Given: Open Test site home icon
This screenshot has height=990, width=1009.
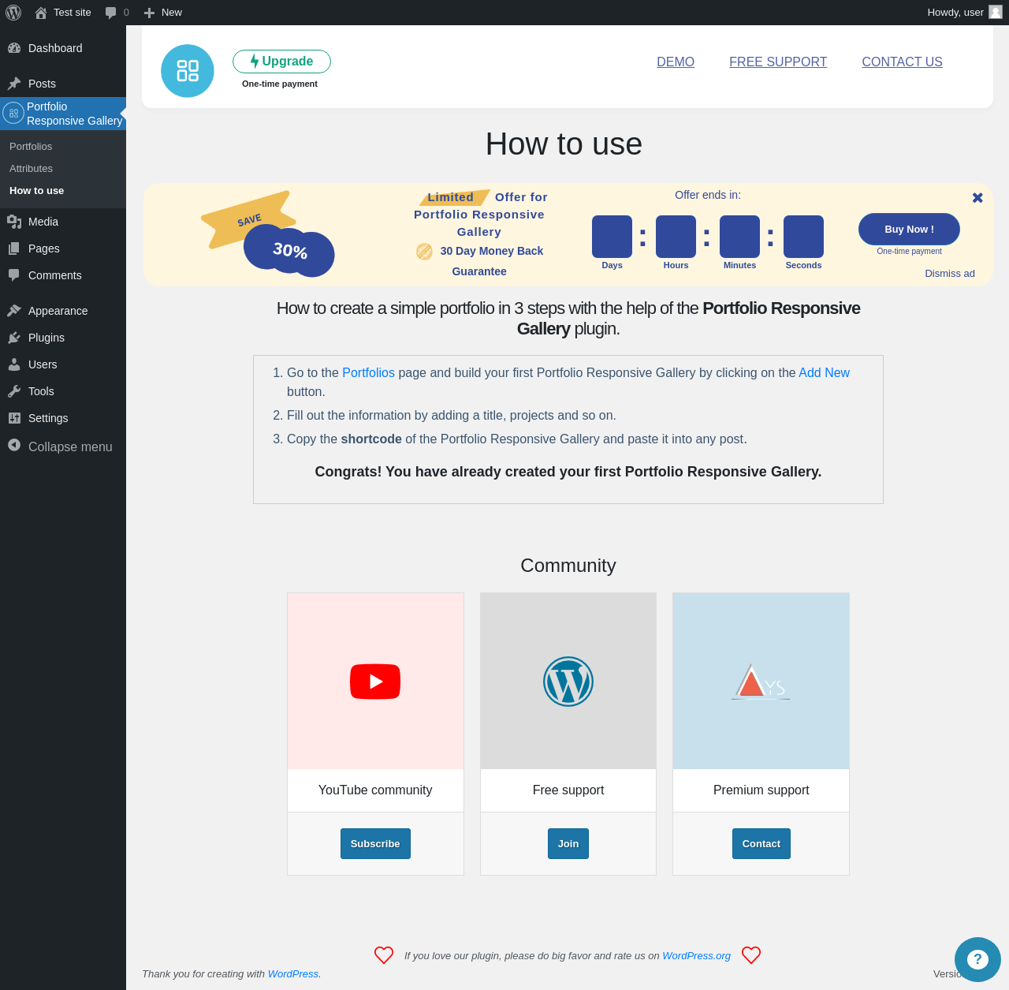Looking at the screenshot, I should pos(41,13).
